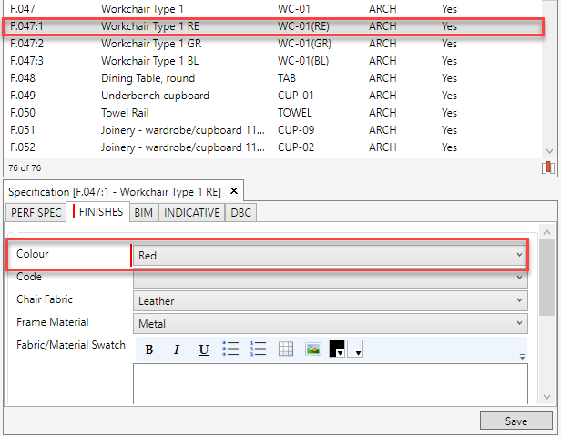This screenshot has width=561, height=436.
Task: Switch to the PERF SPEC tab
Action: pos(37,212)
